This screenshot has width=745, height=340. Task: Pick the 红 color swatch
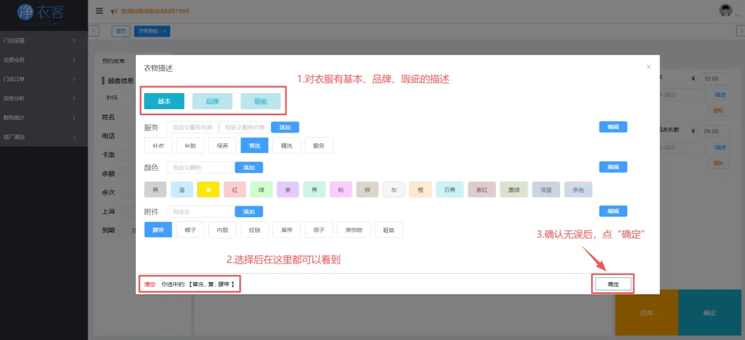pyautogui.click(x=235, y=190)
